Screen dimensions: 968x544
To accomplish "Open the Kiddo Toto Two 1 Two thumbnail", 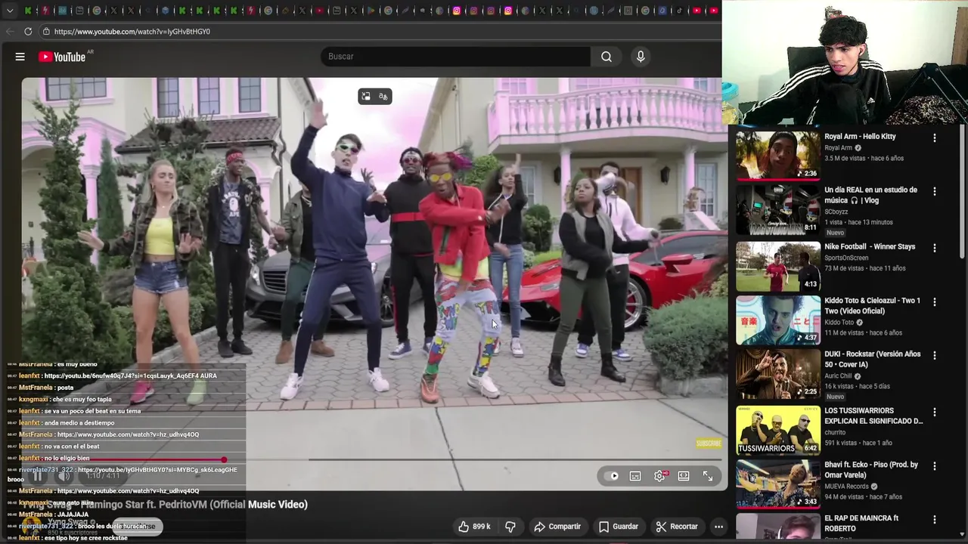I will point(778,320).
